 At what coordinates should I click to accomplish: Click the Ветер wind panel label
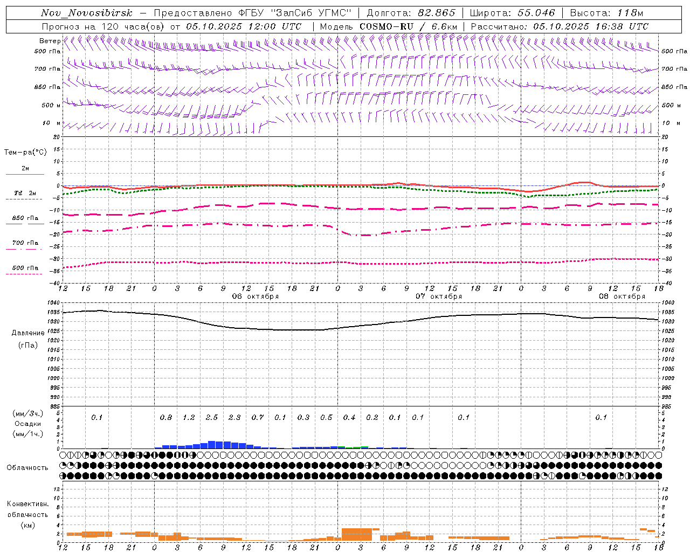(x=50, y=41)
